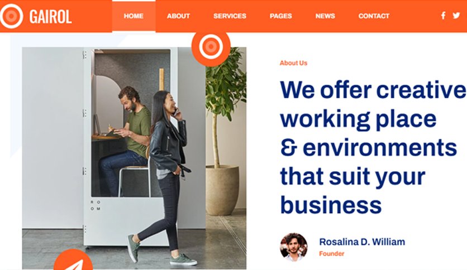Click the name Rosalina D. William
Screen dimensions: 467x270
point(362,242)
